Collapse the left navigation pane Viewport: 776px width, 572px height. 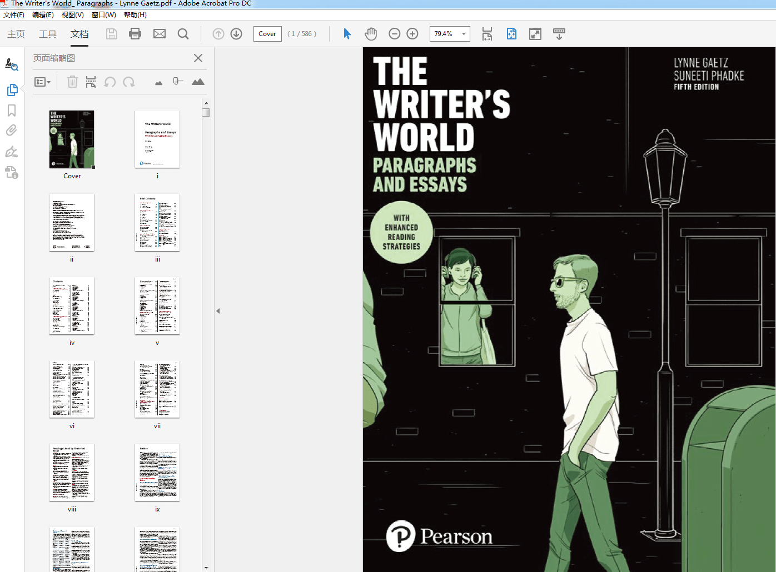click(218, 311)
